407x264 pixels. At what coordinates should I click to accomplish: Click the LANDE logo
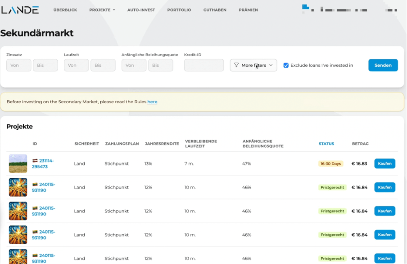tap(20, 10)
